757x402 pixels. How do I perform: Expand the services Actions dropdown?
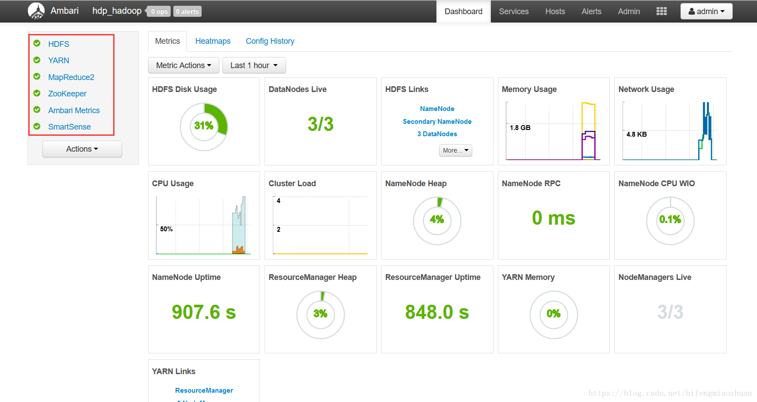pos(82,149)
